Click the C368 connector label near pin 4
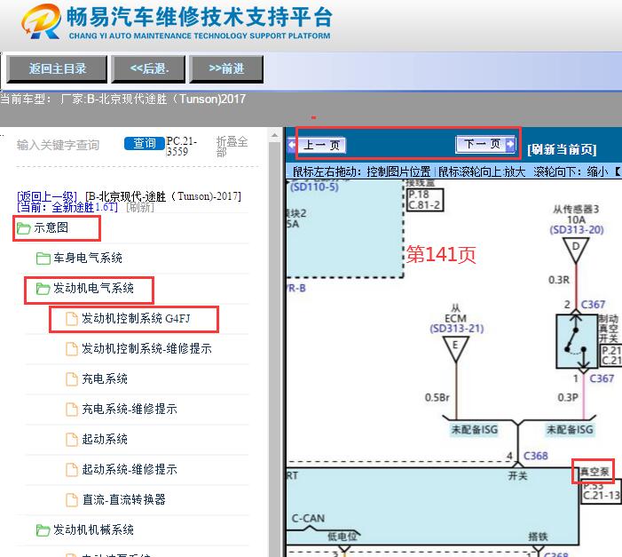 [x=536, y=456]
